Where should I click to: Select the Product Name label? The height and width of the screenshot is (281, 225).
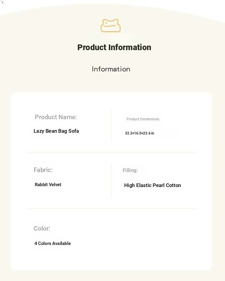click(56, 117)
